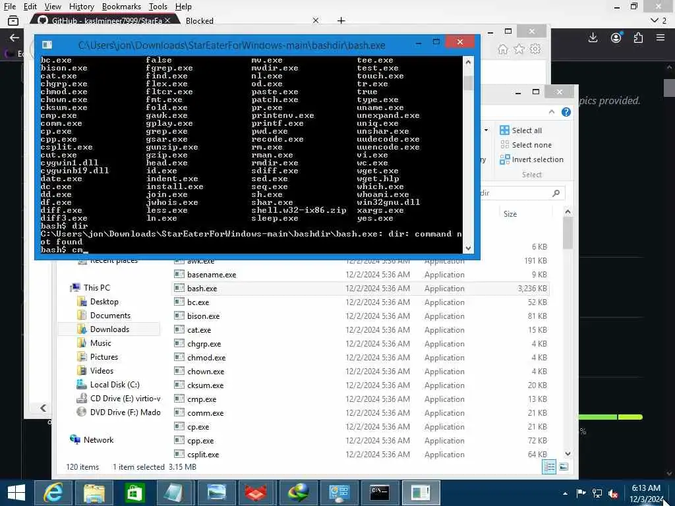Switch Explorer to details view icon
The height and width of the screenshot is (506, 675).
(x=549, y=467)
